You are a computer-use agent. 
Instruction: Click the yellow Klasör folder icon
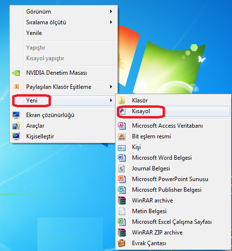122,100
